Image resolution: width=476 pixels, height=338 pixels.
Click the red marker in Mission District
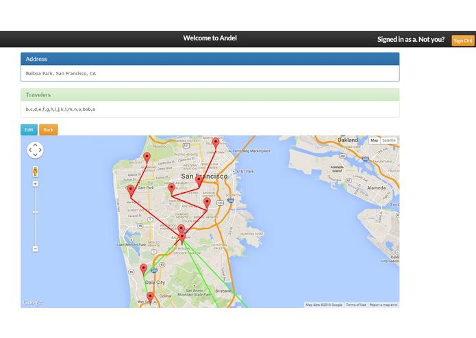[x=207, y=203]
